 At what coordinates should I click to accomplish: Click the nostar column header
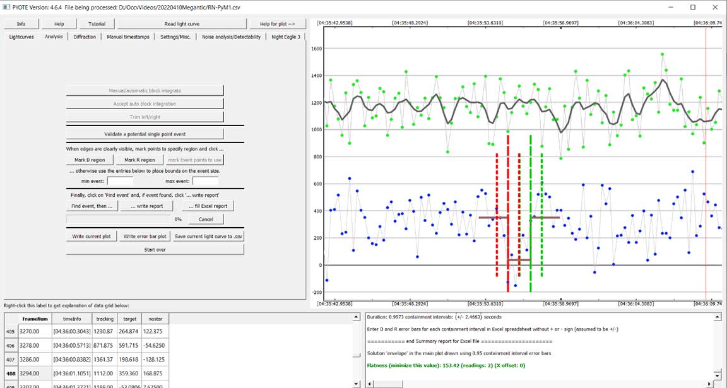(x=155, y=319)
